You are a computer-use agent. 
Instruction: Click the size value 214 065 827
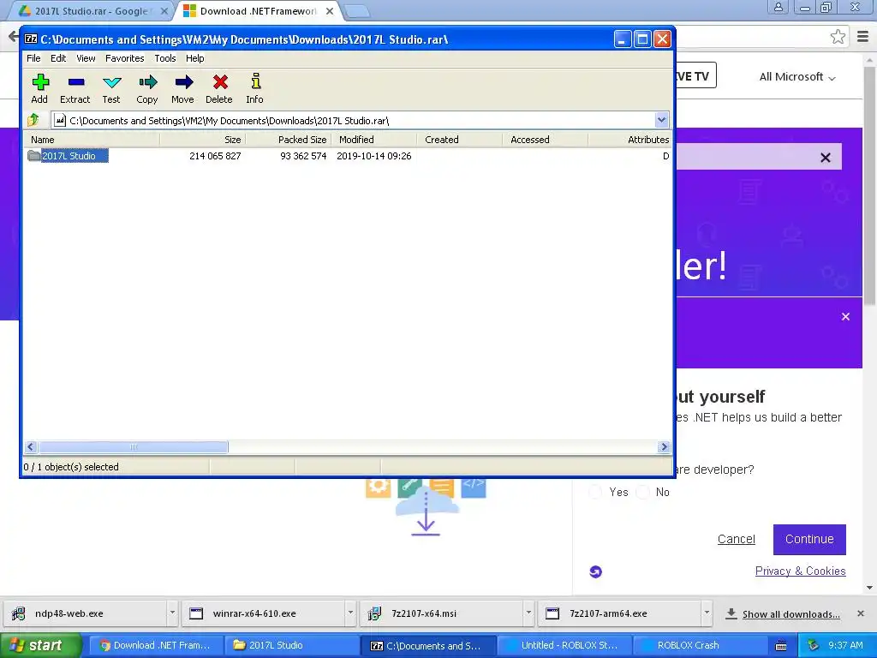215,156
